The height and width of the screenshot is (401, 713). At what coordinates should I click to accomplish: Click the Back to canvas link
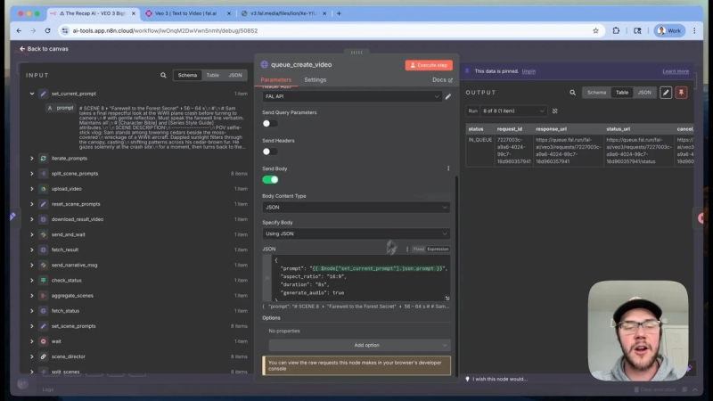point(44,49)
